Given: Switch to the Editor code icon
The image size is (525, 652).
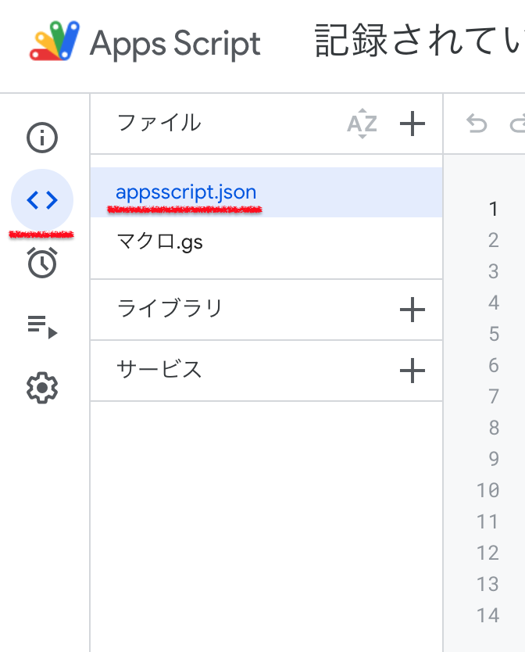Looking at the screenshot, I should 42,200.
